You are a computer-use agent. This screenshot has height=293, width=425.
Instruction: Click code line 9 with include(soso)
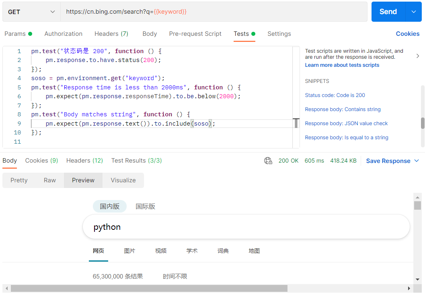pos(130,124)
